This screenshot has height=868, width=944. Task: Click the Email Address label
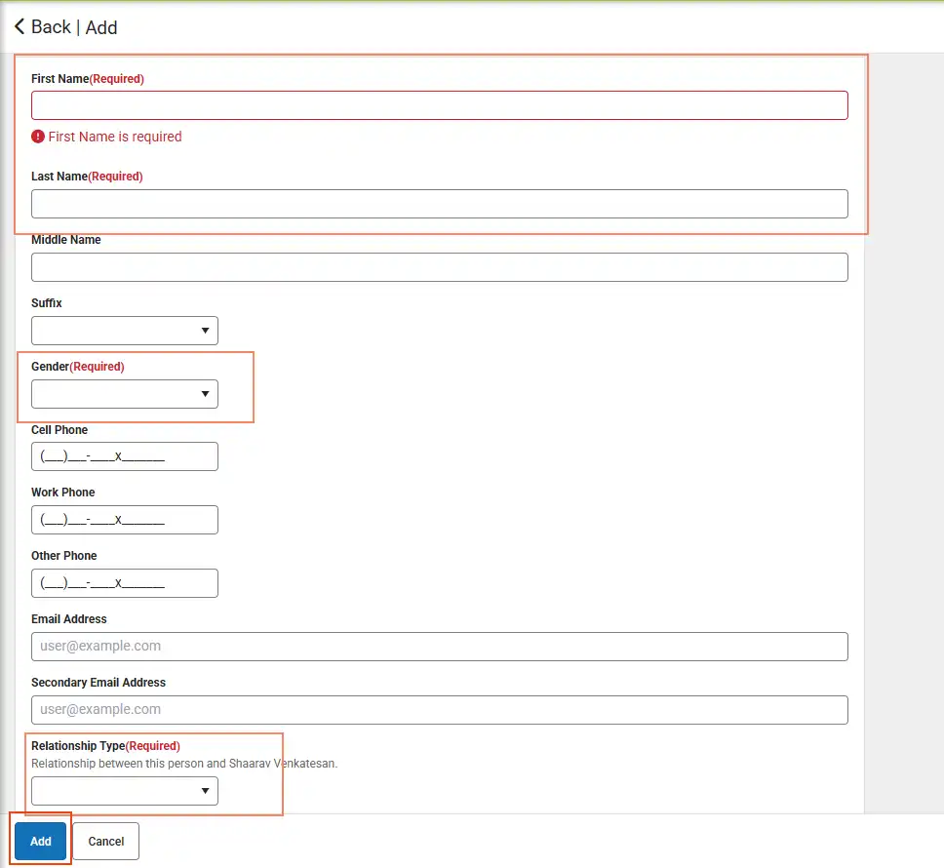click(x=68, y=618)
